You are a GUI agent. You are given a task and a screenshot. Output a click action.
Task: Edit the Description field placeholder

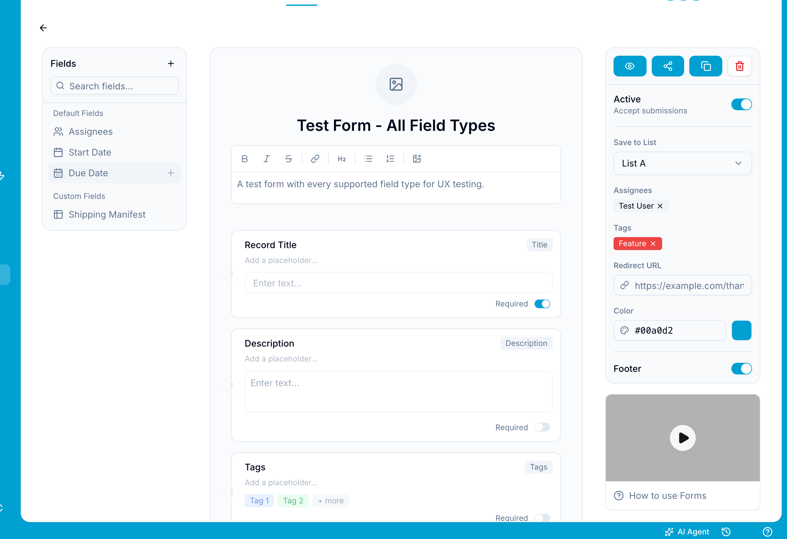pyautogui.click(x=281, y=359)
